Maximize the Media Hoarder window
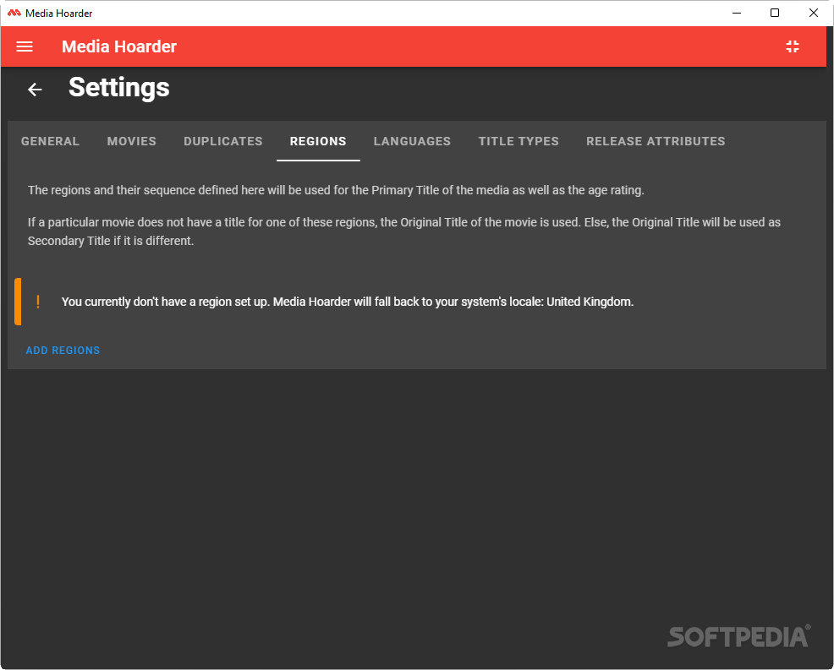Screen dimensions: 834x670 point(775,13)
